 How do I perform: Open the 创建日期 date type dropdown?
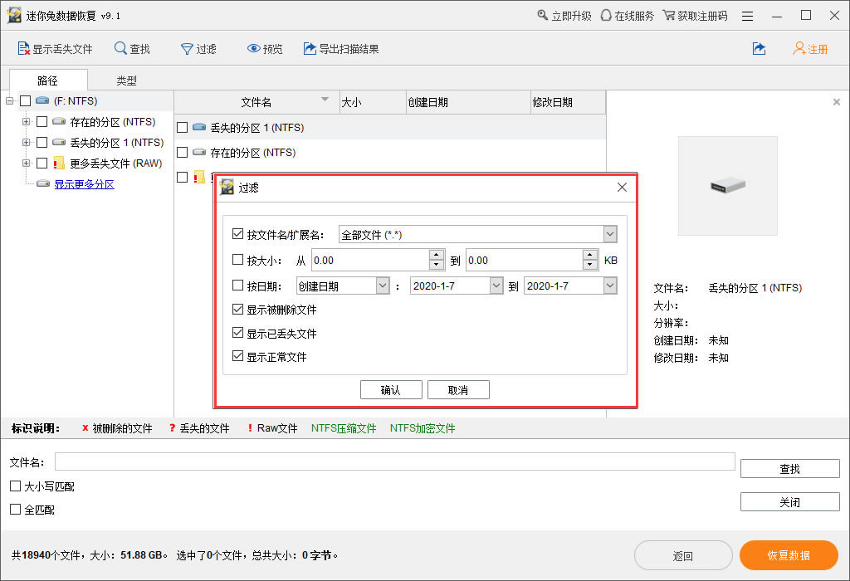[383, 286]
